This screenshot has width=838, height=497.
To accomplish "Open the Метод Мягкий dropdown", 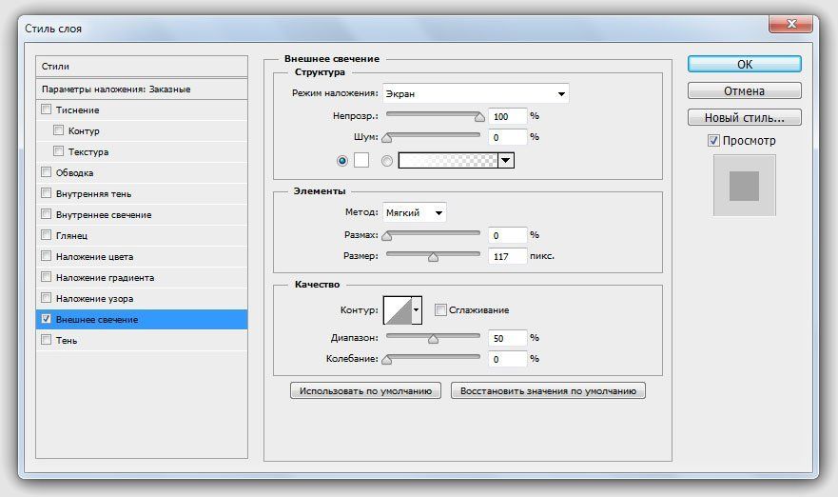I will tap(415, 212).
